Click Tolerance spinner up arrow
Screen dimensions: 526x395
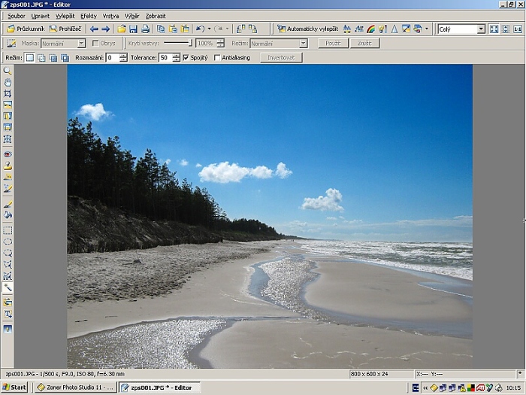(177, 55)
